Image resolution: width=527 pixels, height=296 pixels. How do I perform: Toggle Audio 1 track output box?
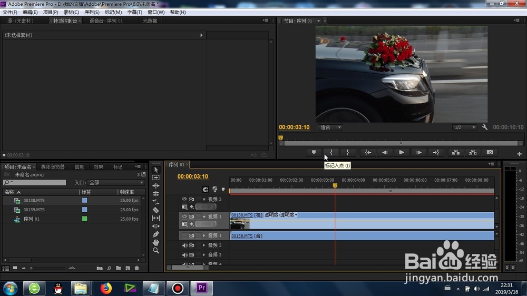(184, 235)
